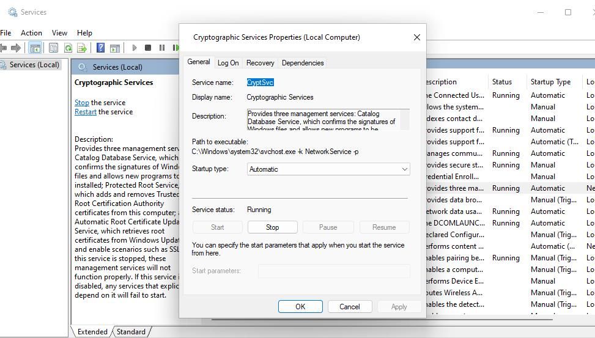Click the Refresh toolbar icon
595x338 pixels.
68,48
